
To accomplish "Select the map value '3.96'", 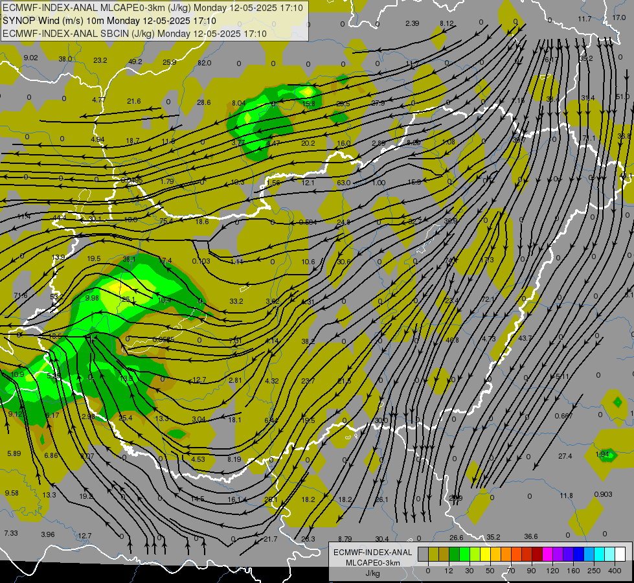I will pyautogui.click(x=48, y=534).
